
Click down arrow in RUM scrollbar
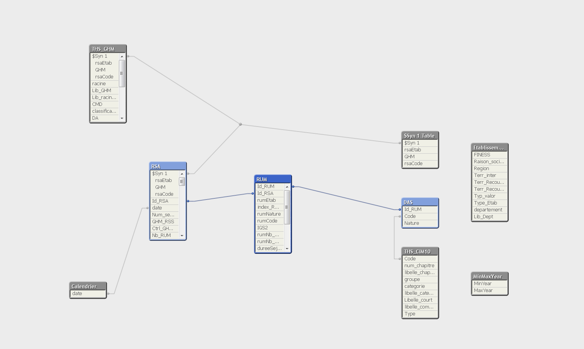287,248
